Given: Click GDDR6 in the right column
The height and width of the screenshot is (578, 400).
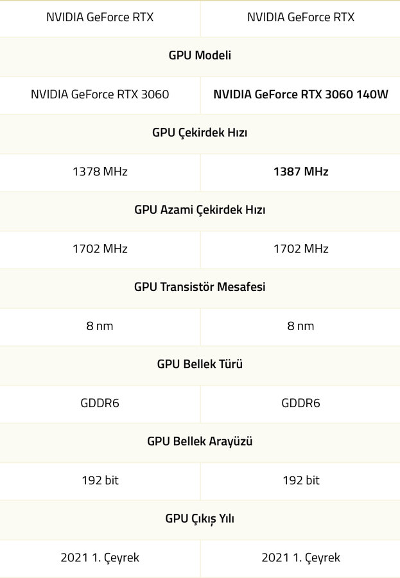Looking at the screenshot, I should [x=300, y=403].
